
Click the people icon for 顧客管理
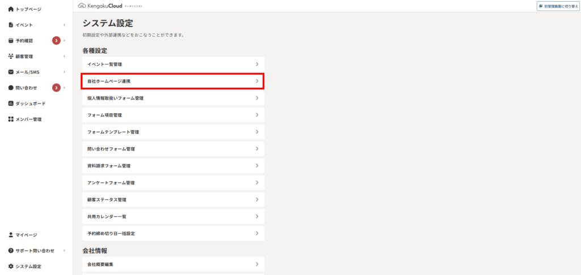(11, 56)
